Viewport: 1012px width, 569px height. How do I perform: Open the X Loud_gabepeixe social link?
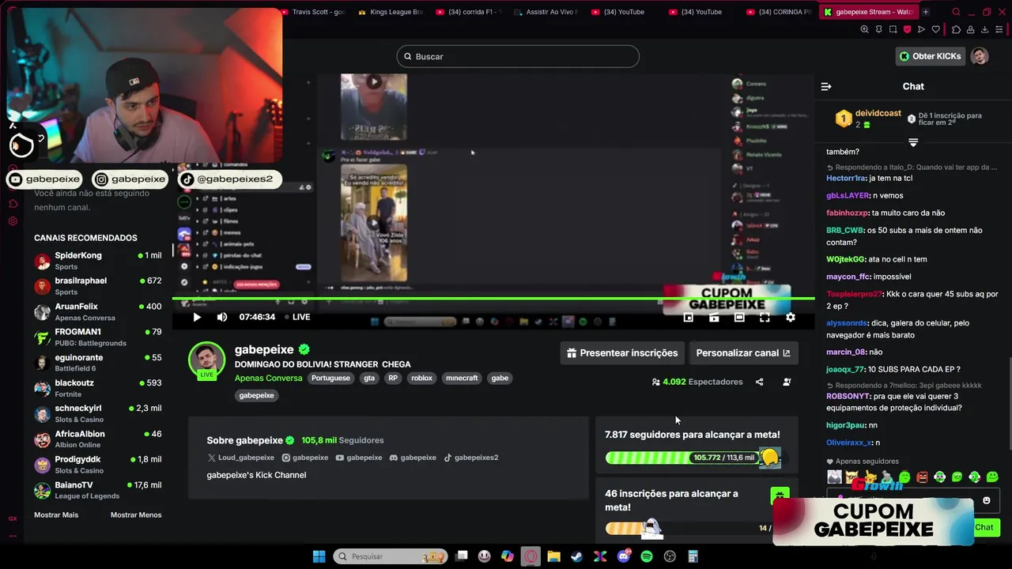pyautogui.click(x=241, y=458)
